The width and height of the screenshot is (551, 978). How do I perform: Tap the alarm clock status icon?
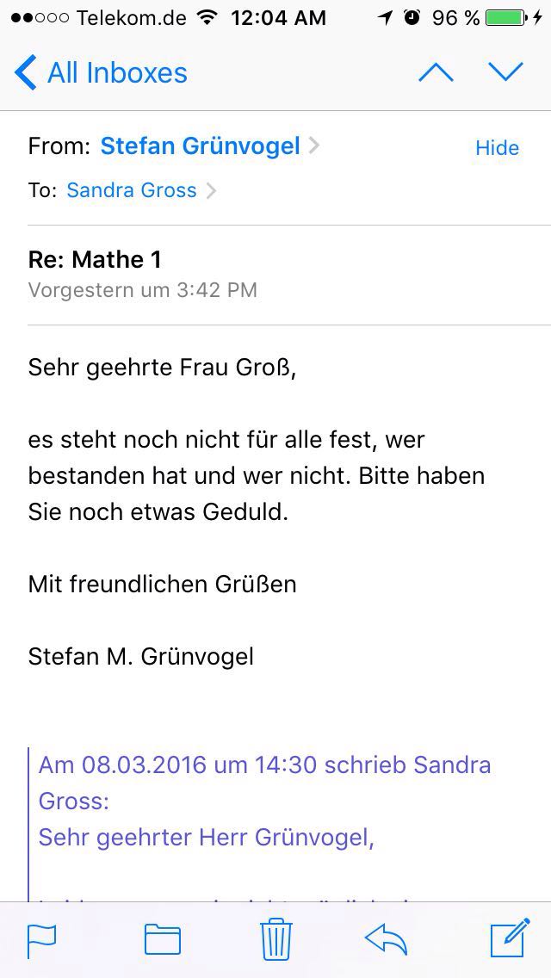tap(412, 17)
